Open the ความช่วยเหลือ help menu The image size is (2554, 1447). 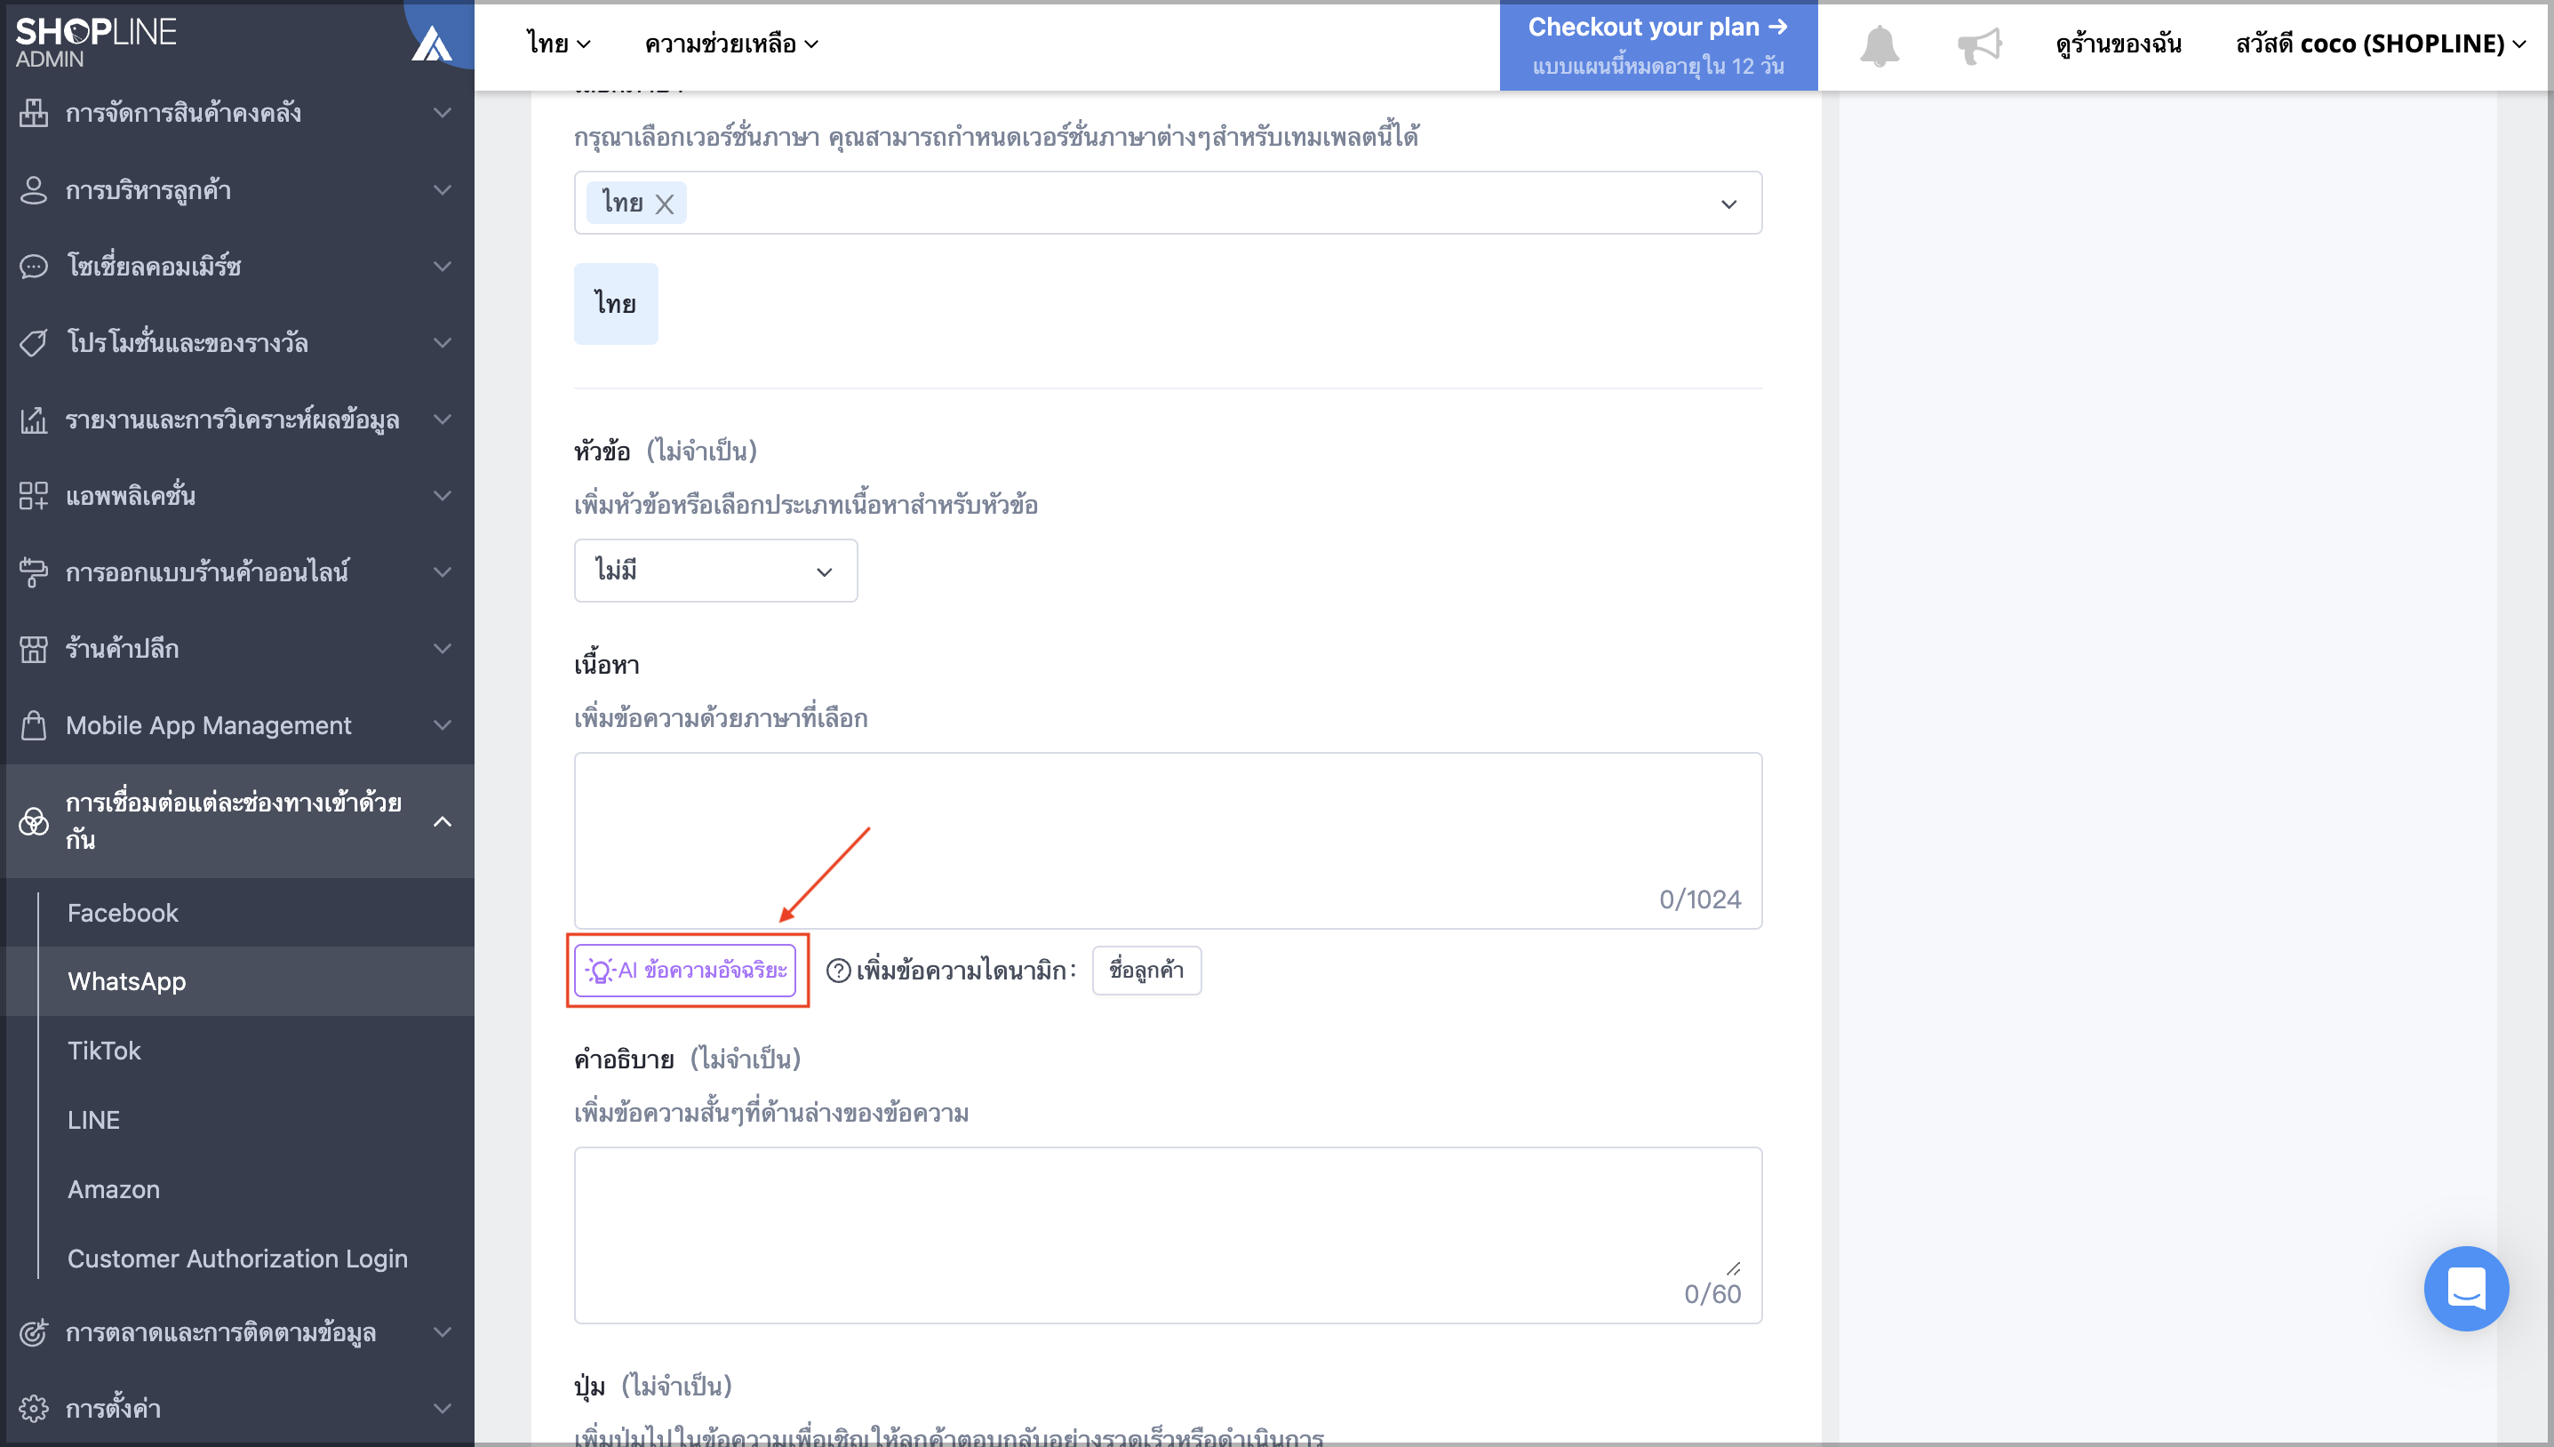pyautogui.click(x=731, y=44)
